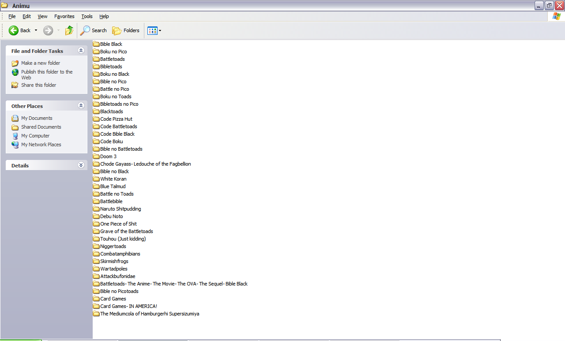This screenshot has width=565, height=341.
Task: Select the Attackbufonidae folder name
Action: pos(118,276)
